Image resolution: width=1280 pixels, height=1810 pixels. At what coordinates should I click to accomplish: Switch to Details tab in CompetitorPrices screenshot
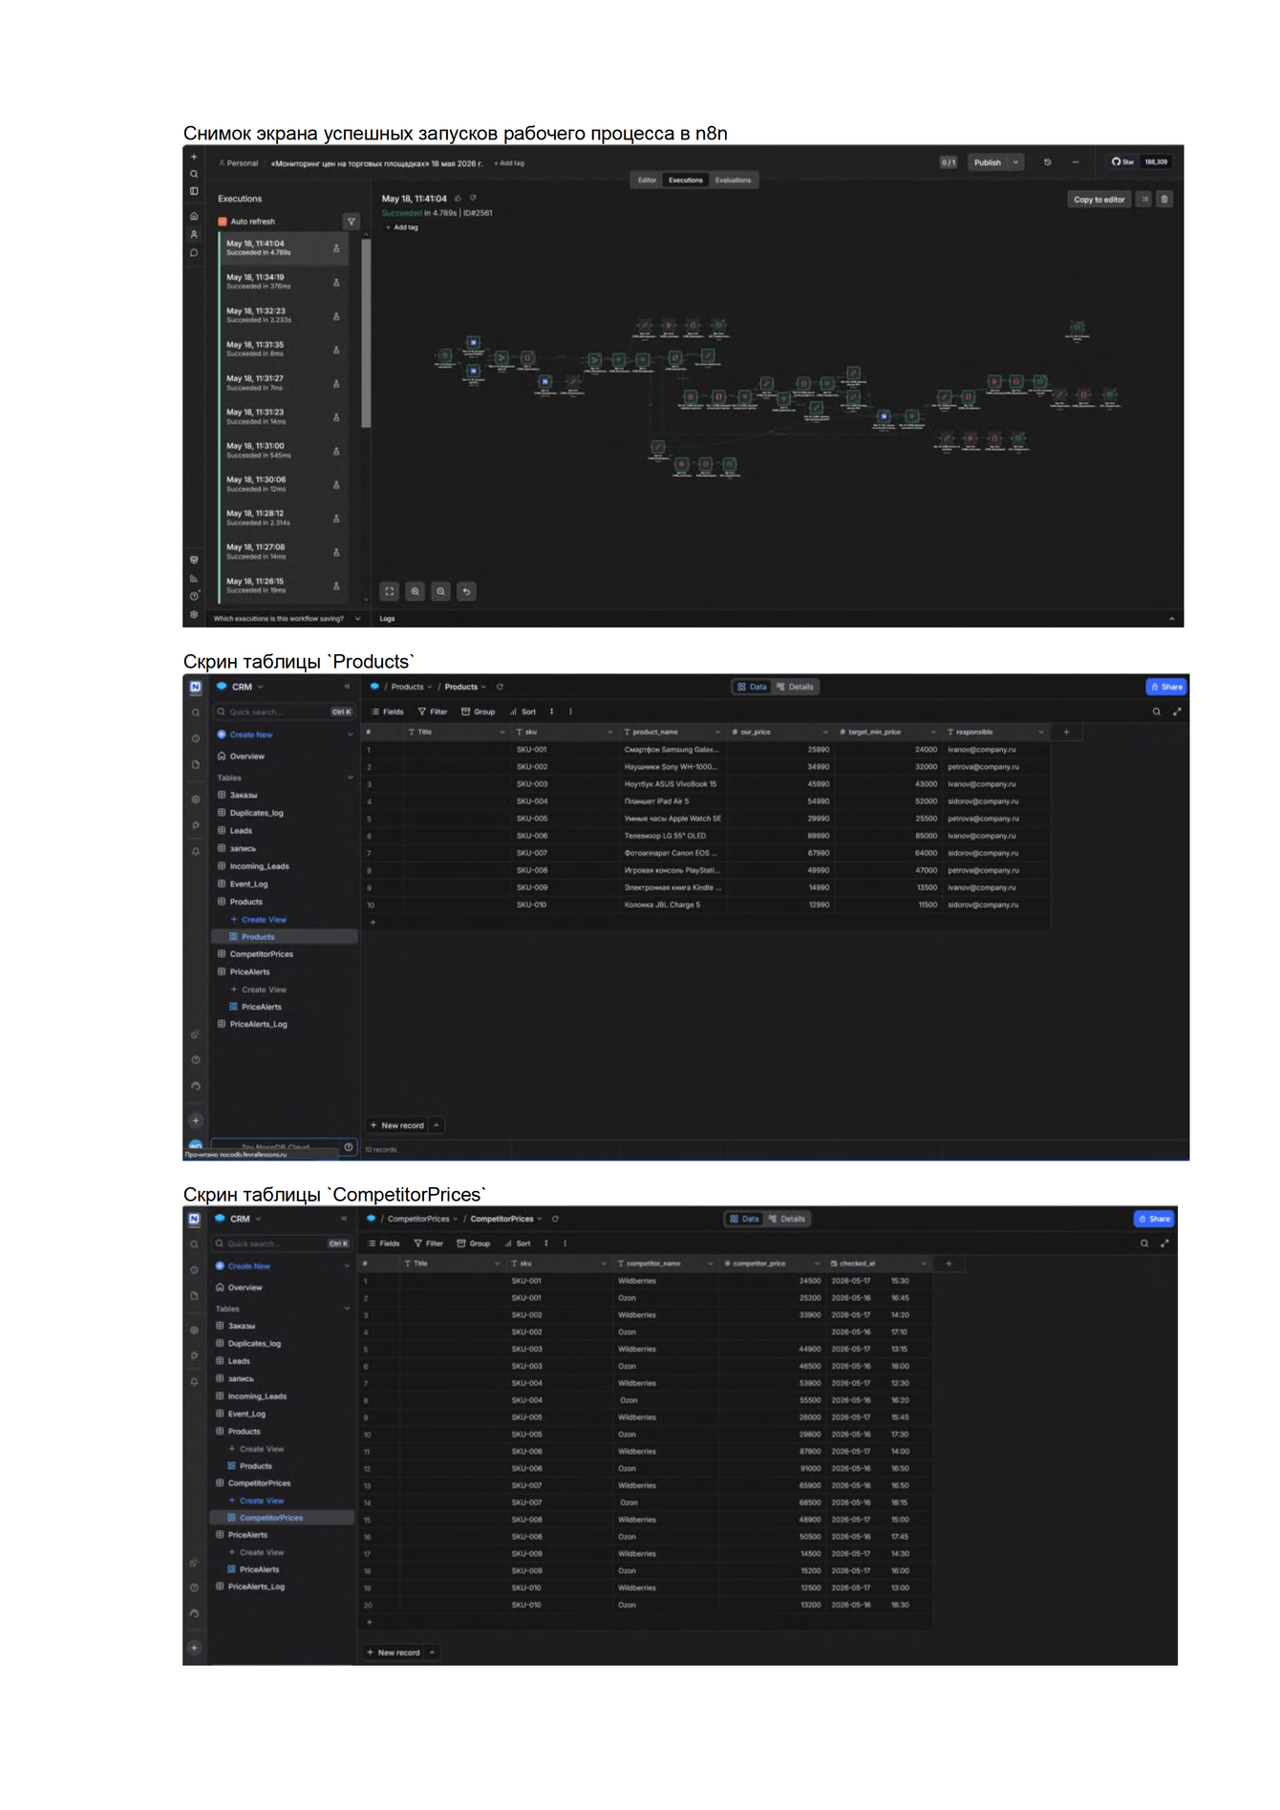click(788, 1219)
